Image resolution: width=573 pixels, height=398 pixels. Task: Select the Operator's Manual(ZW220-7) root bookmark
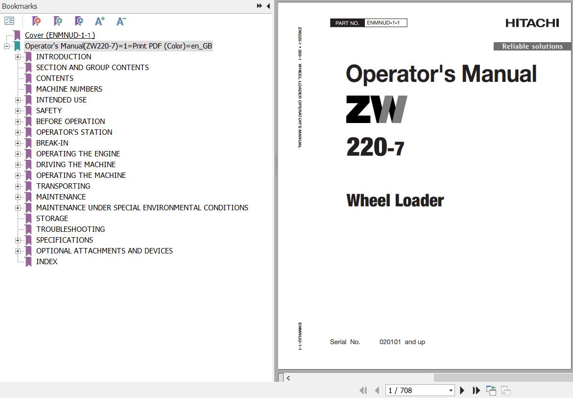[x=119, y=46]
